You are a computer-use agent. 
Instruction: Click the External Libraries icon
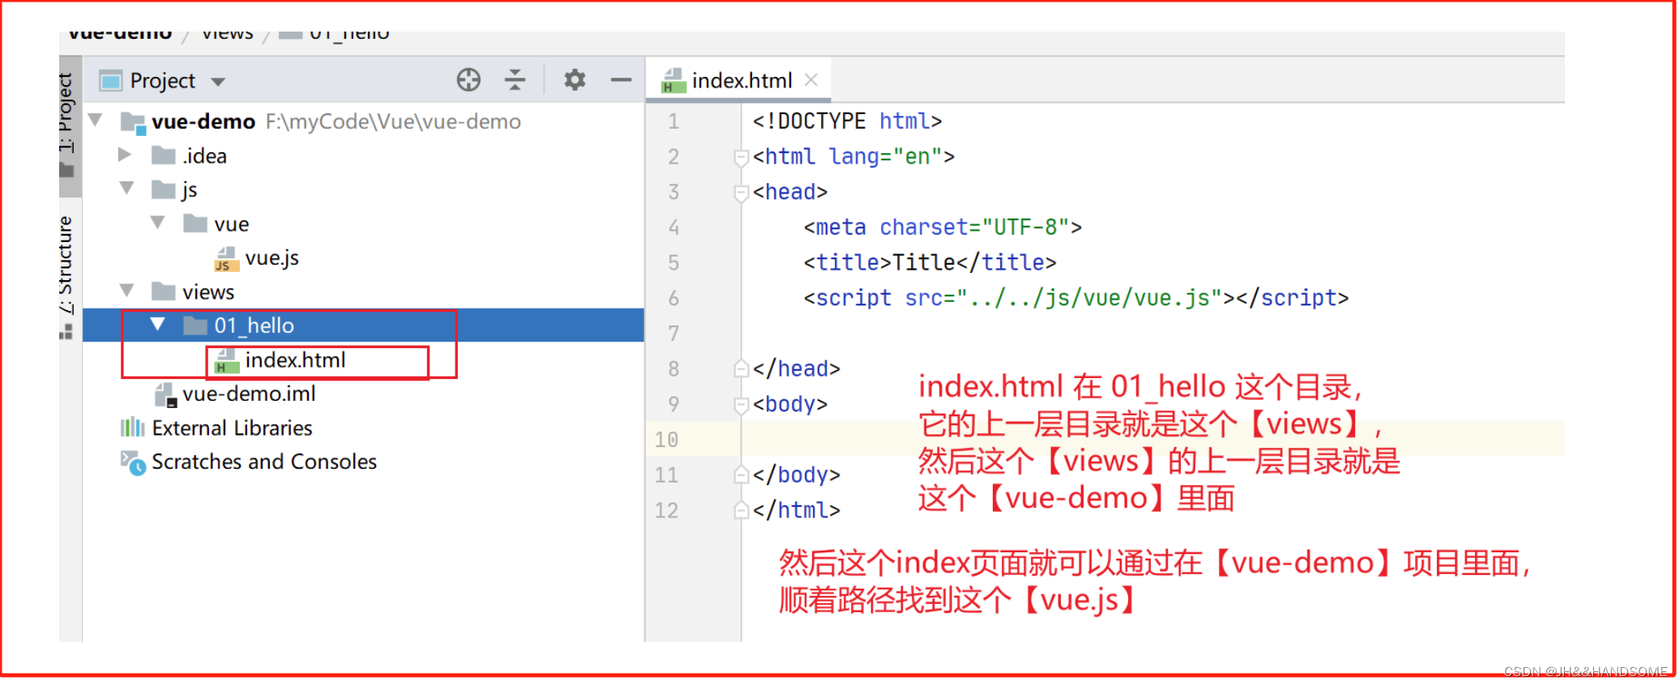132,428
